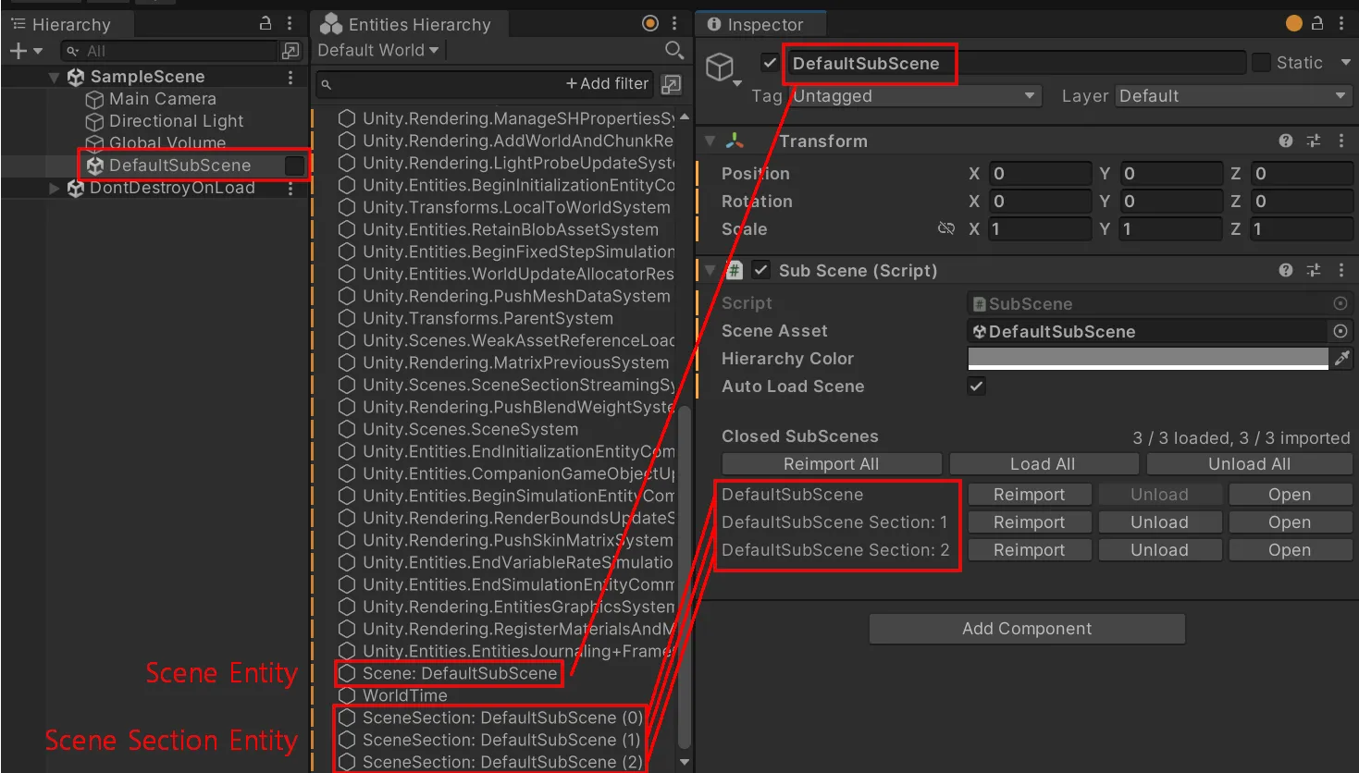Click the Hierarchy panel lock icon
1359x773 pixels.
(266, 23)
